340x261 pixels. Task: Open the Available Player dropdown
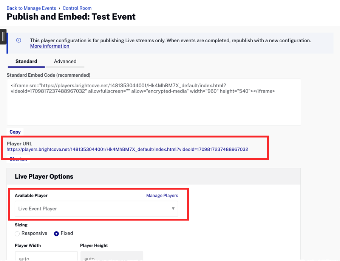click(96, 208)
